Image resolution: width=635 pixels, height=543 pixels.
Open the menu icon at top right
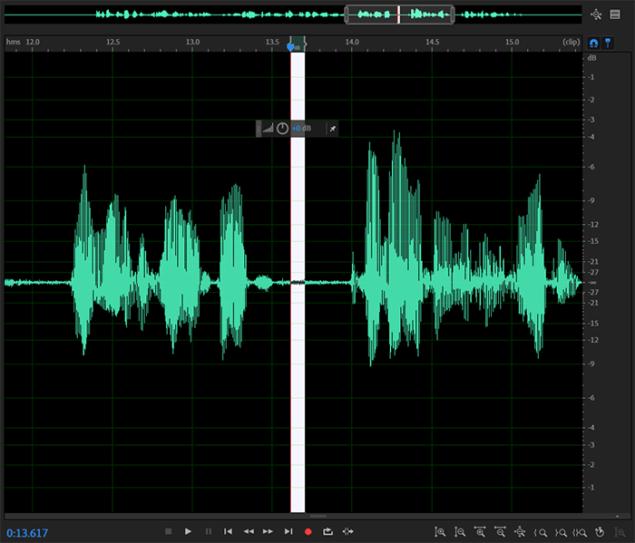[x=615, y=15]
